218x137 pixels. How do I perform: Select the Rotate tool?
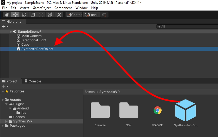[x=24, y=15]
